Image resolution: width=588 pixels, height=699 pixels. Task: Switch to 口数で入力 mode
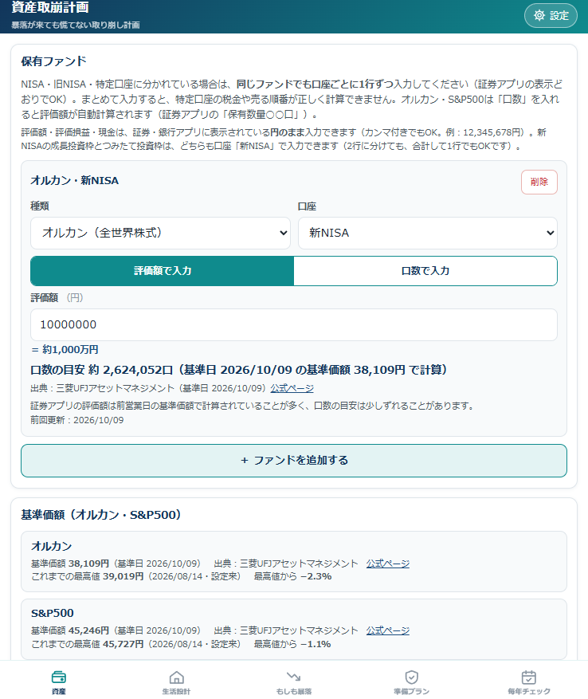pyautogui.click(x=425, y=271)
